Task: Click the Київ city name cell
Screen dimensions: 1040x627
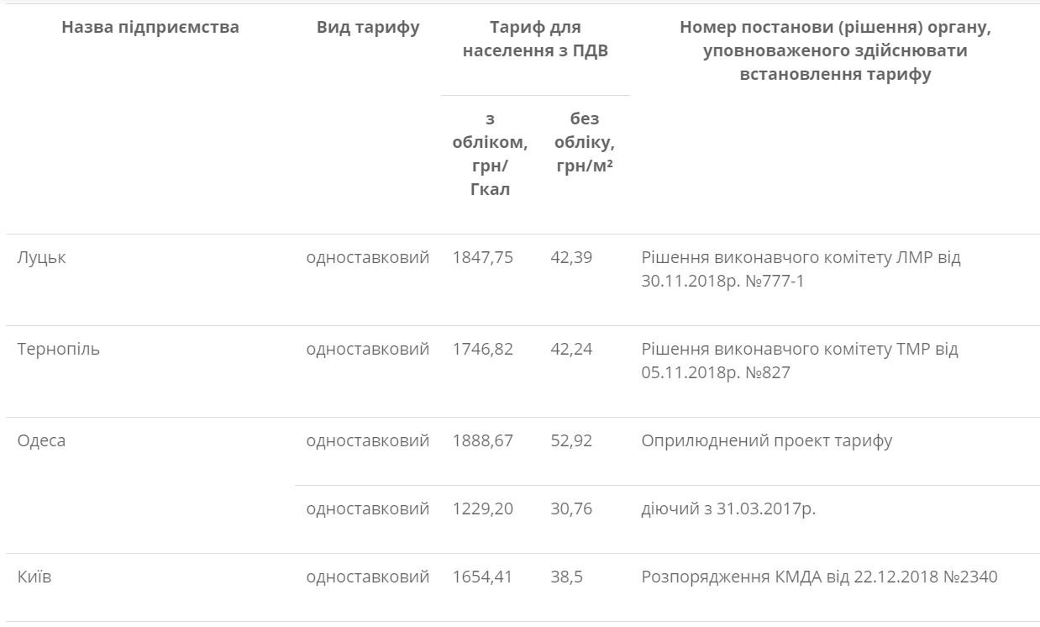Action: [x=34, y=577]
